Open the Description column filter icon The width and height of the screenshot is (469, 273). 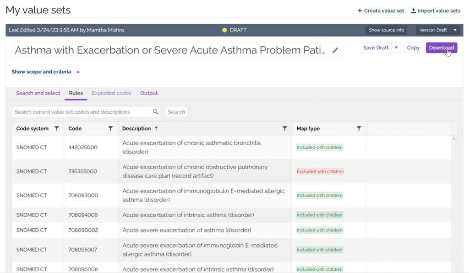(285, 129)
